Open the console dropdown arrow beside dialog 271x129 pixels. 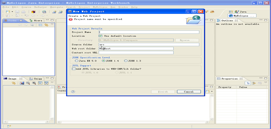coord(212,91)
